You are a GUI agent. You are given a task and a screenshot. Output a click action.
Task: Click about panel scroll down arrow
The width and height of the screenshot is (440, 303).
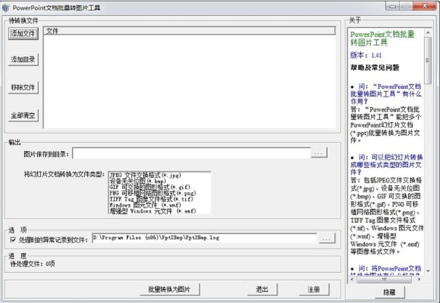pyautogui.click(x=428, y=271)
